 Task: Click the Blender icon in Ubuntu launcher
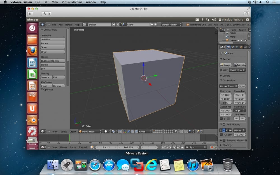point(32,120)
